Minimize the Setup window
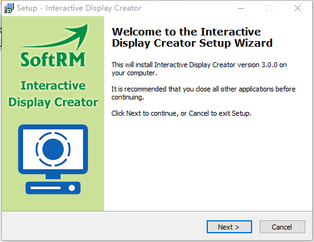 pyautogui.click(x=241, y=8)
